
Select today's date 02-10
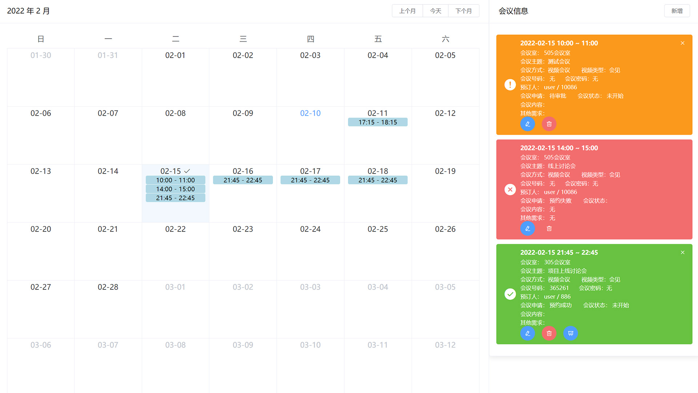(310, 113)
